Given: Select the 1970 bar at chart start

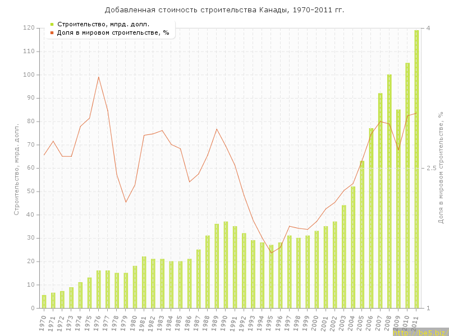Looking at the screenshot, I should click(44, 301).
